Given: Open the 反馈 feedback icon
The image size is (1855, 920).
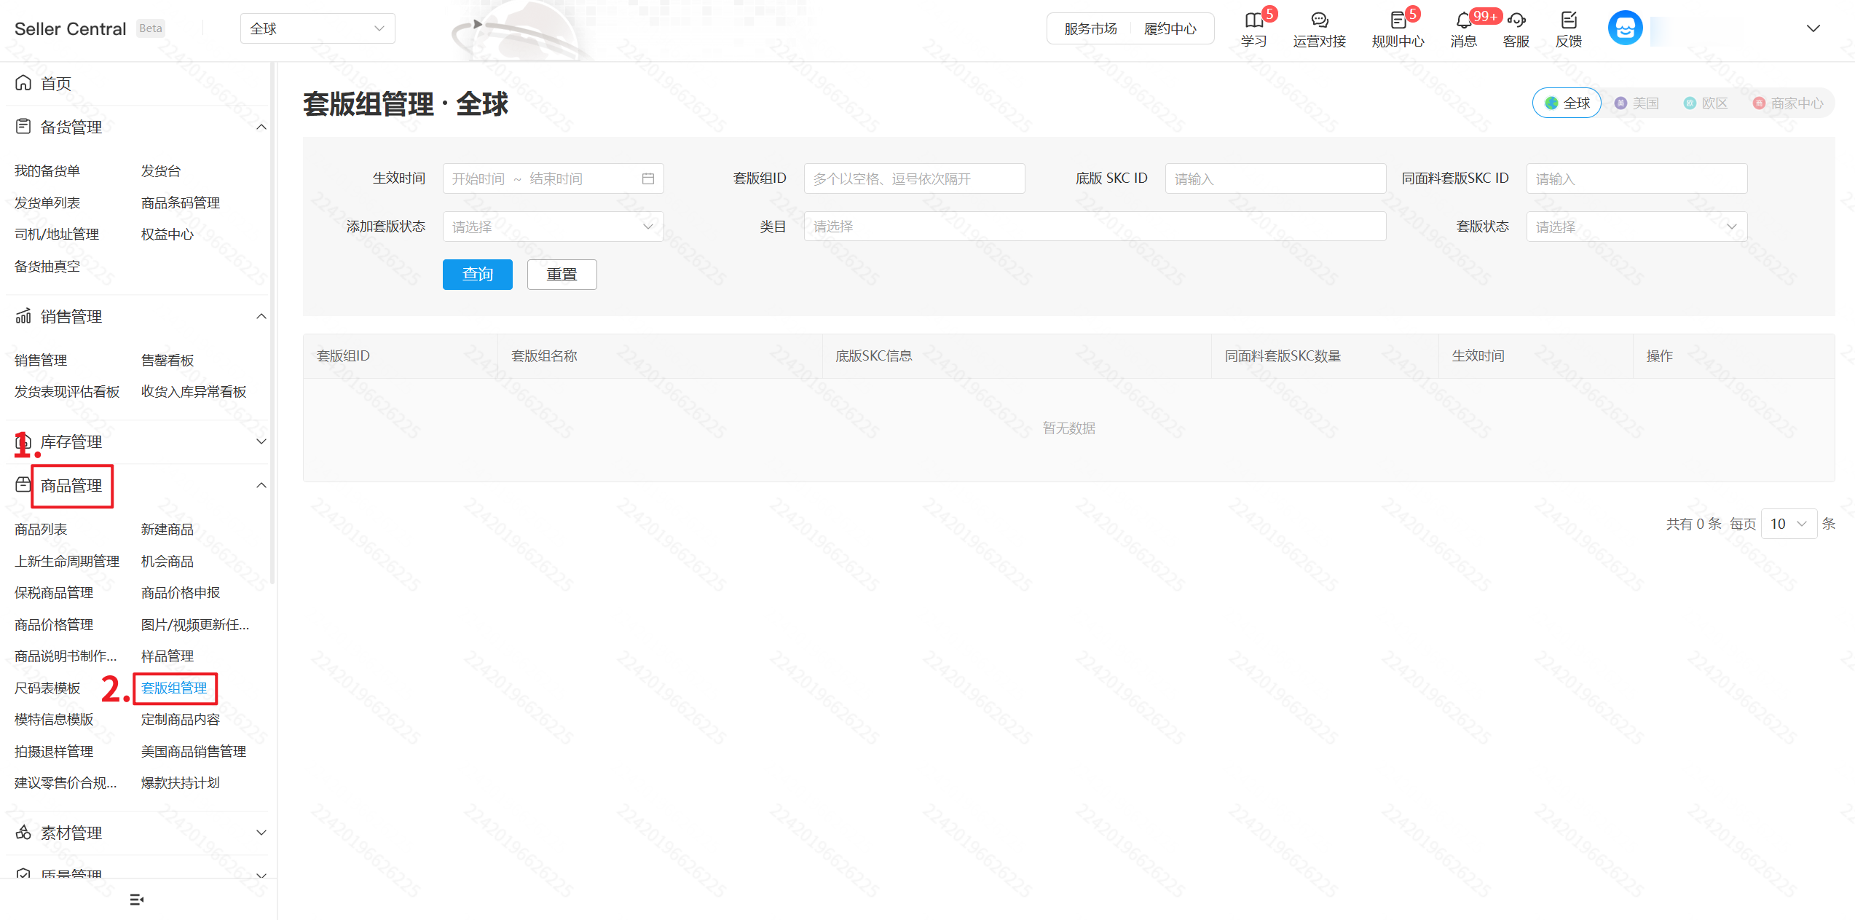Looking at the screenshot, I should [x=1569, y=20].
